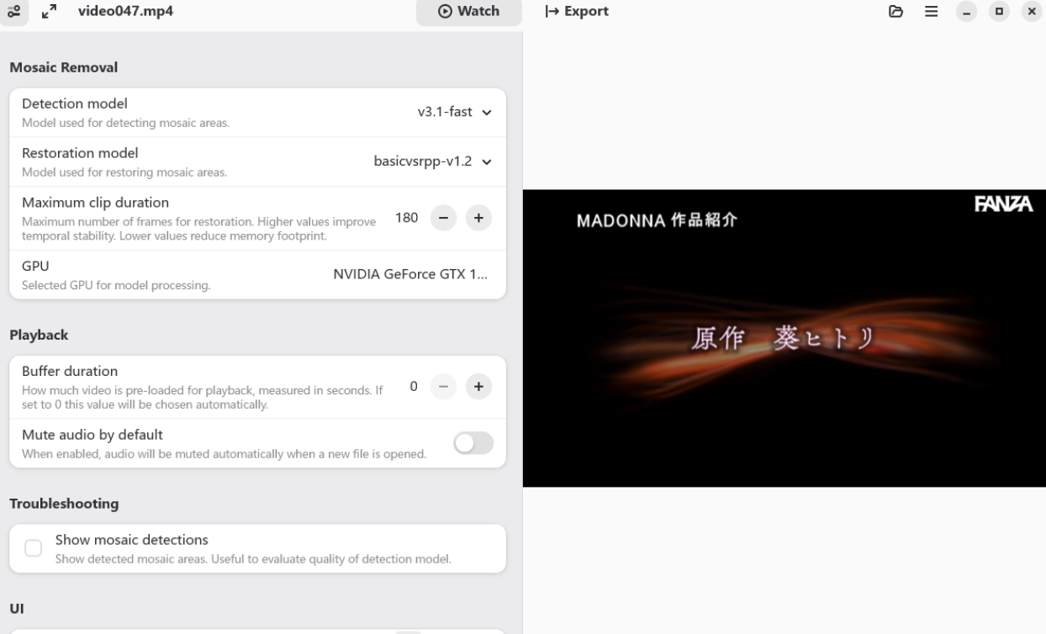Image resolution: width=1046 pixels, height=634 pixels.
Task: Check the Show mosaic detections checkbox
Action: coord(34,548)
